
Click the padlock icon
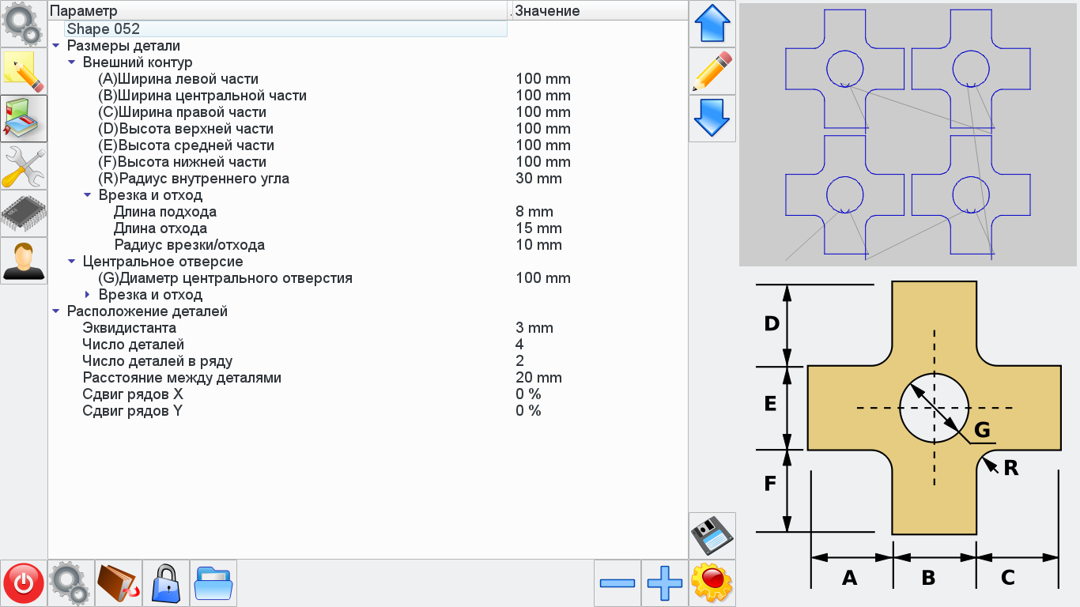click(166, 583)
